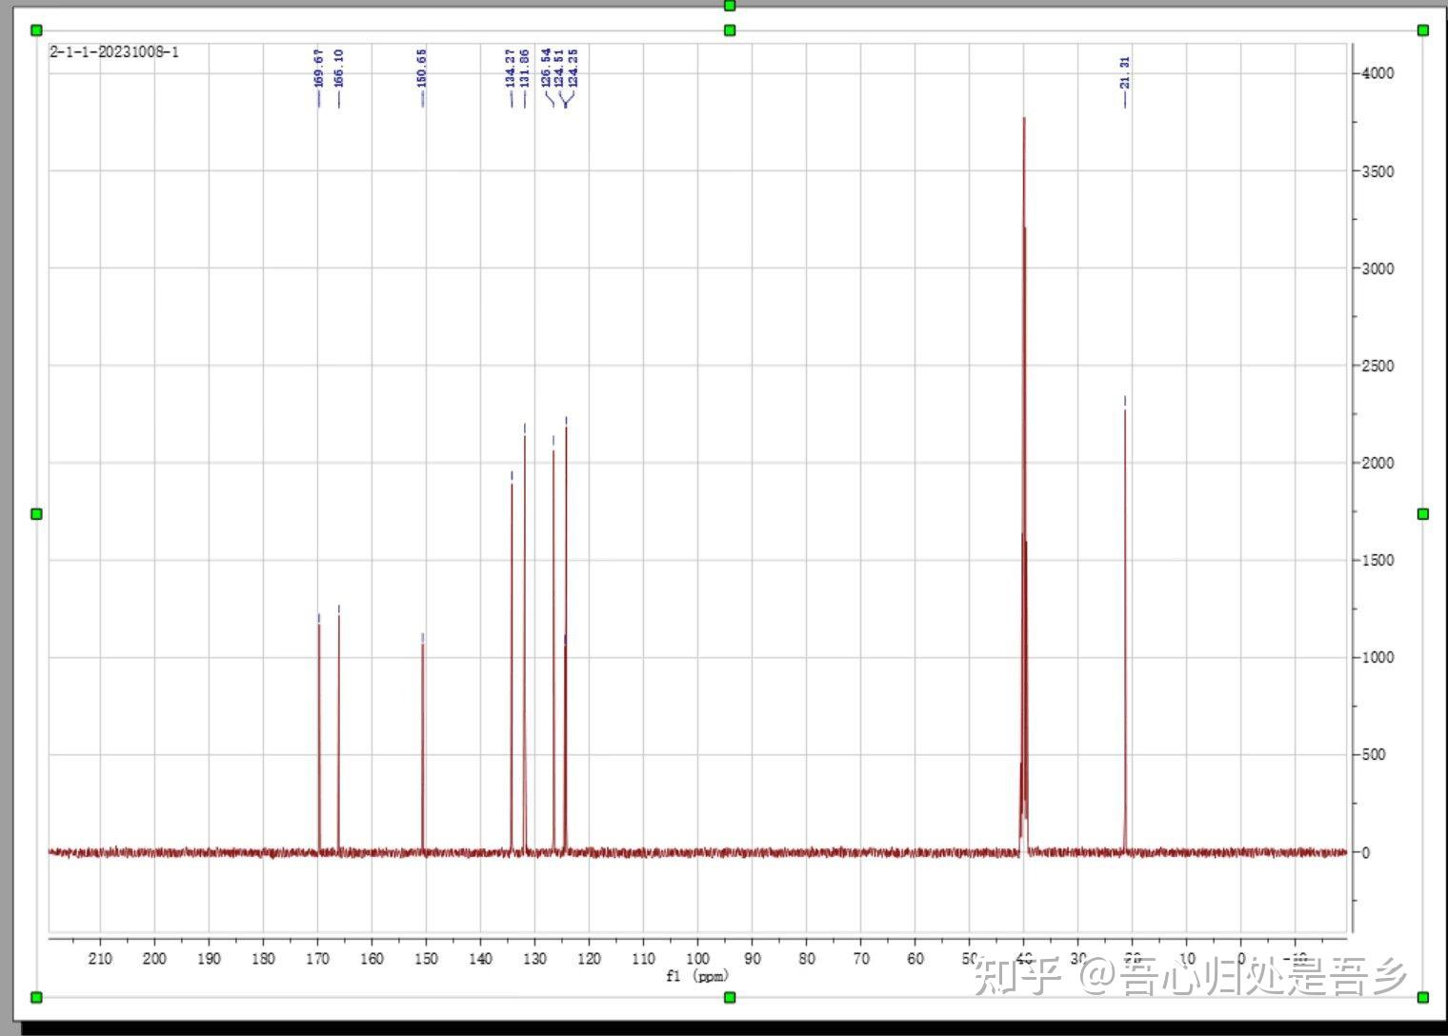Select the 124.51 peak label
Image resolution: width=1448 pixels, height=1036 pixels.
[559, 68]
